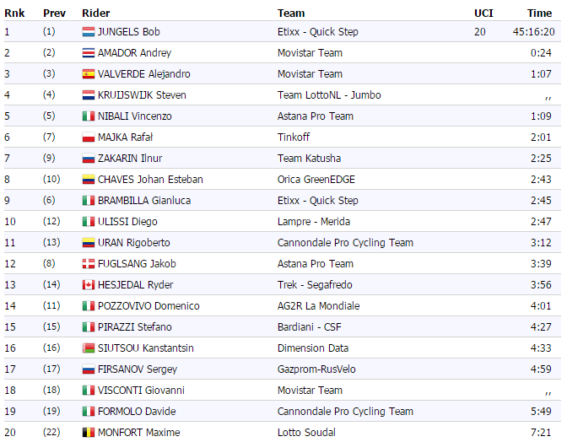Click the Spanish flag beside VALVERDE Alejandro
This screenshot has width=567, height=442.
pyautogui.click(x=88, y=74)
